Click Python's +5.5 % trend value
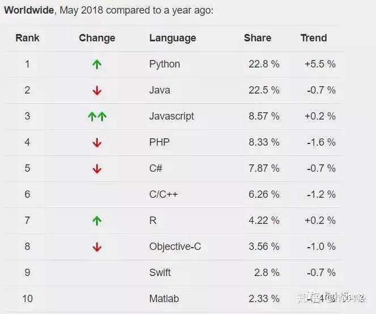376x314 pixels. coord(320,64)
